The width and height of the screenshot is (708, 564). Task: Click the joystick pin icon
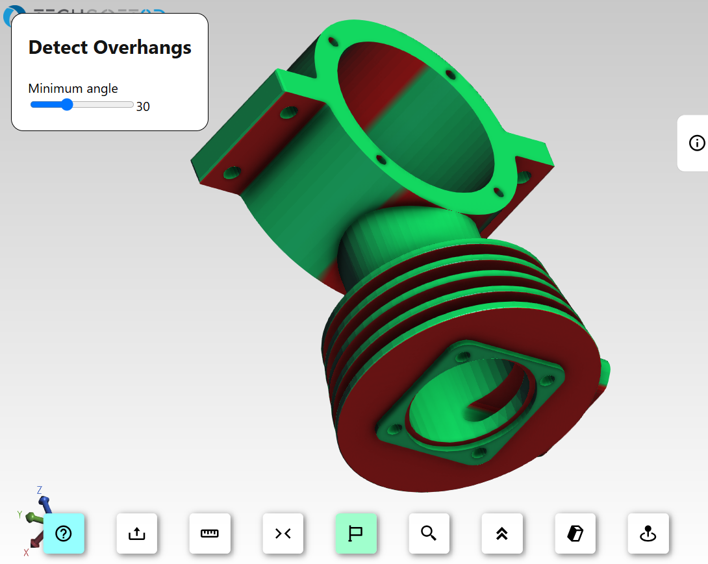pos(648,533)
